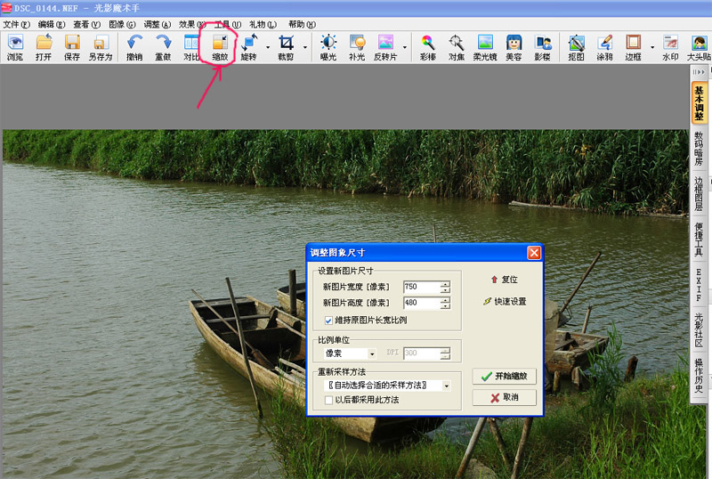Click the 快速设置 quick settings link

(504, 302)
